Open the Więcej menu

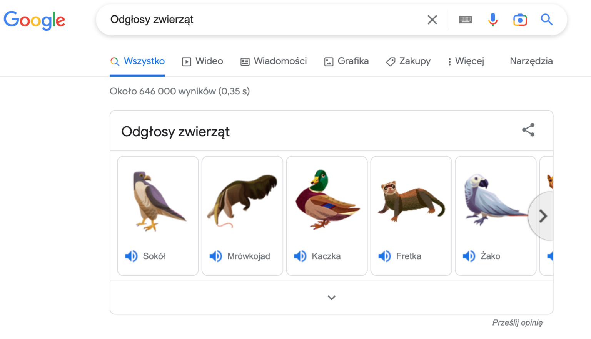(466, 61)
